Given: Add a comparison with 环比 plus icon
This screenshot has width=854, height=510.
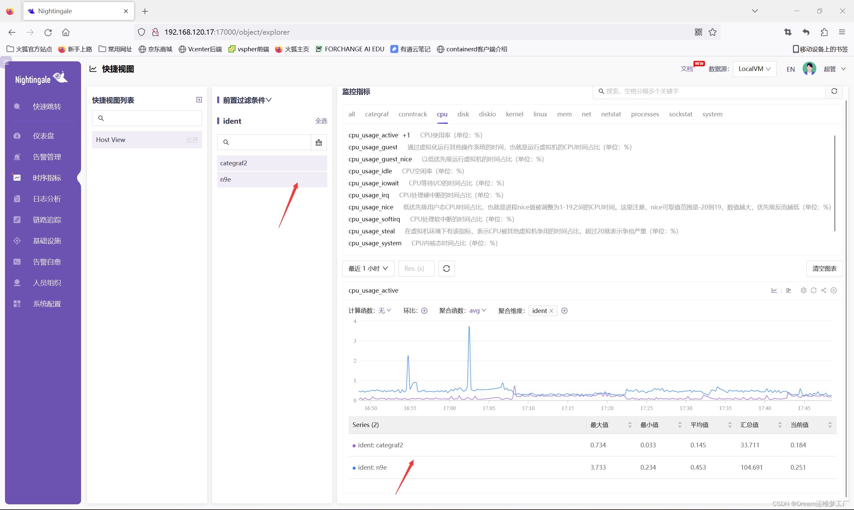Looking at the screenshot, I should [424, 311].
